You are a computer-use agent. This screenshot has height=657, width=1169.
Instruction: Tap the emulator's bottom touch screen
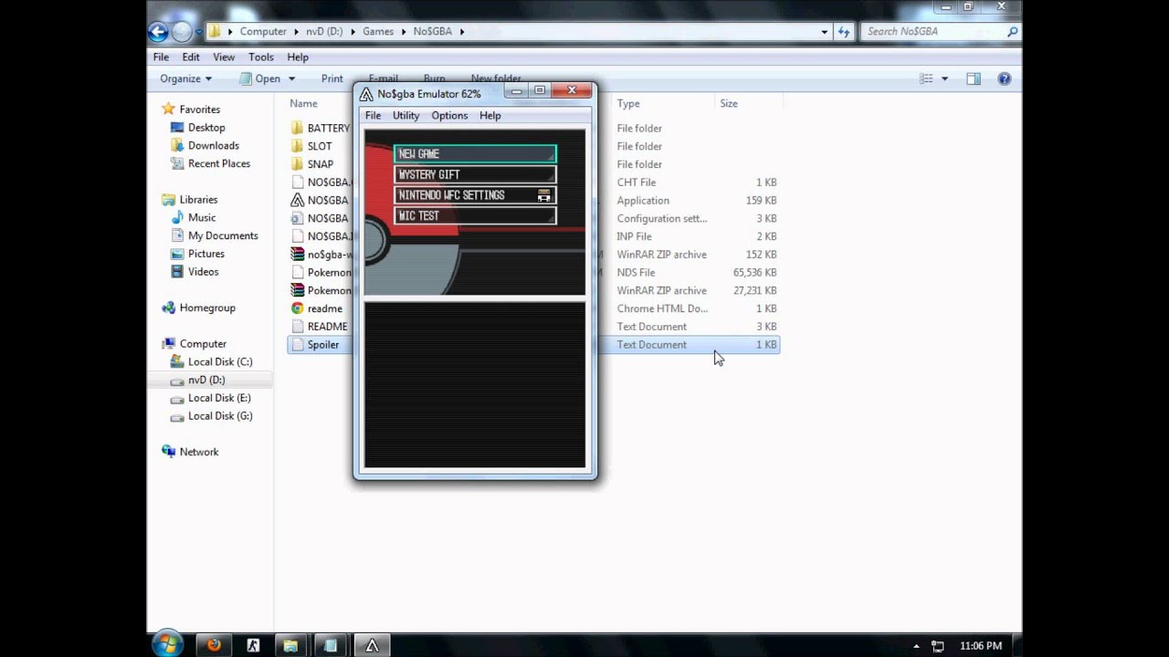[475, 385]
